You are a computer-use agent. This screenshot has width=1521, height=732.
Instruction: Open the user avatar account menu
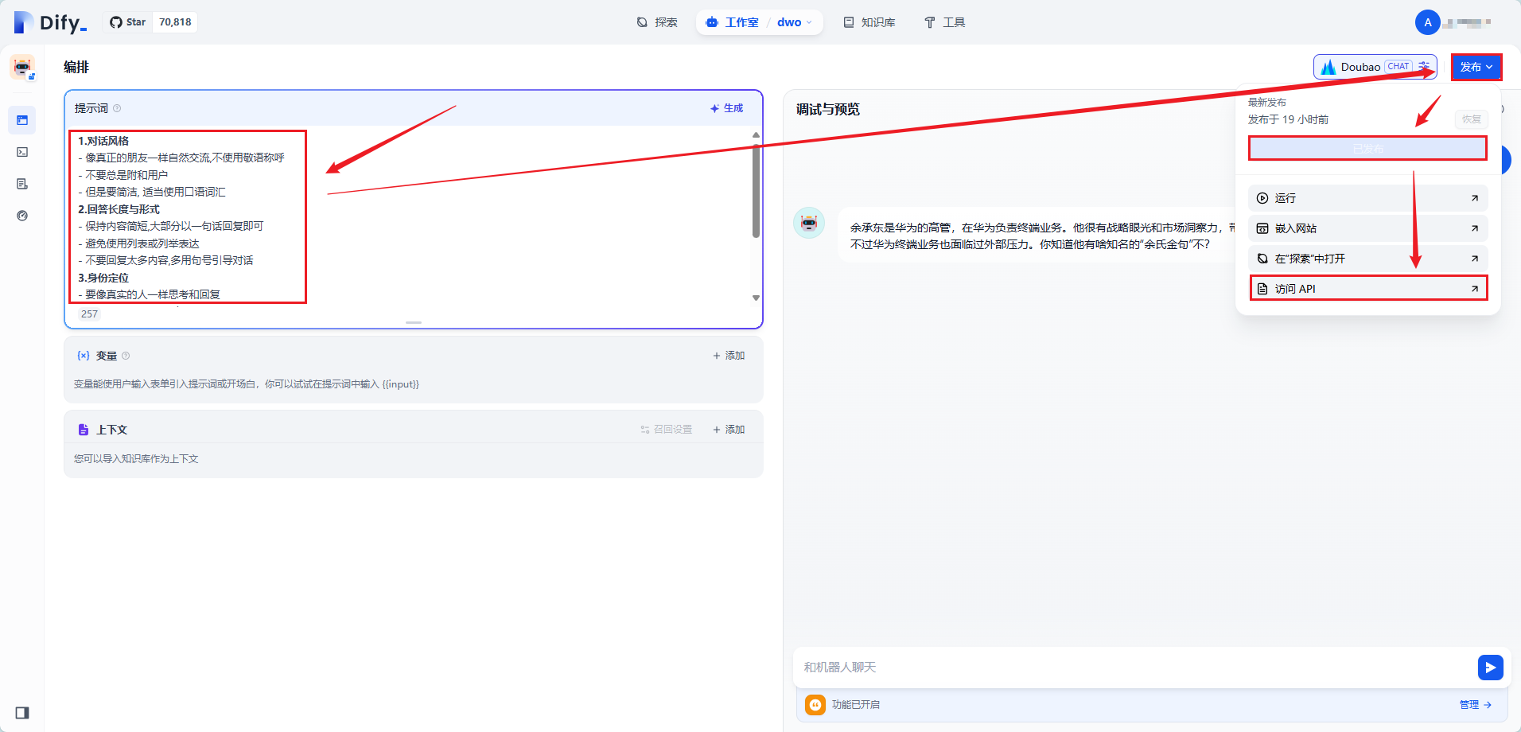tap(1427, 22)
